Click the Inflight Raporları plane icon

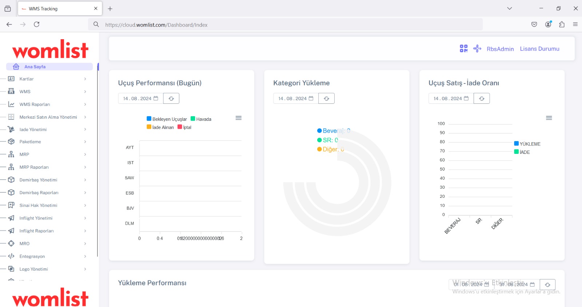tap(11, 231)
